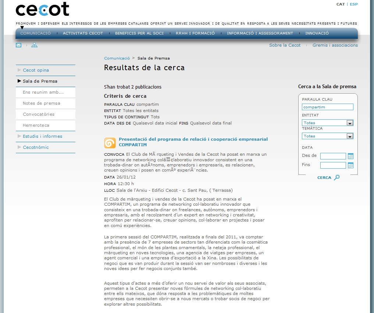Open the Entitat dropdown

click(328, 123)
